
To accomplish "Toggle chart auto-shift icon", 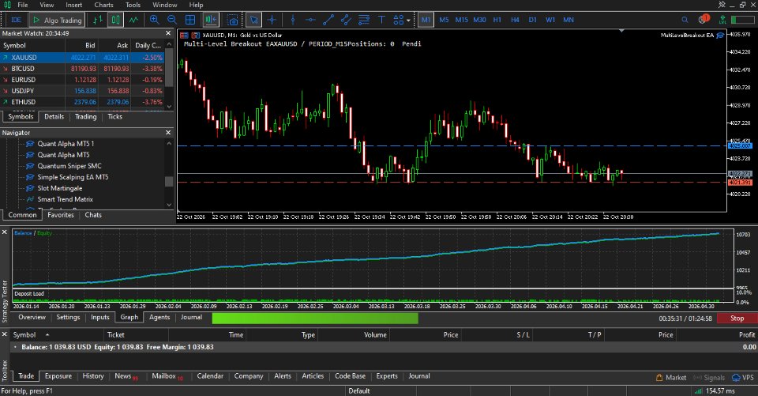I will click(211, 20).
